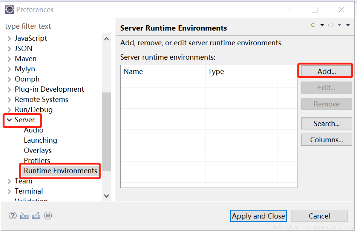Select the Overlays preference page
357x234 pixels.
pyautogui.click(x=38, y=151)
